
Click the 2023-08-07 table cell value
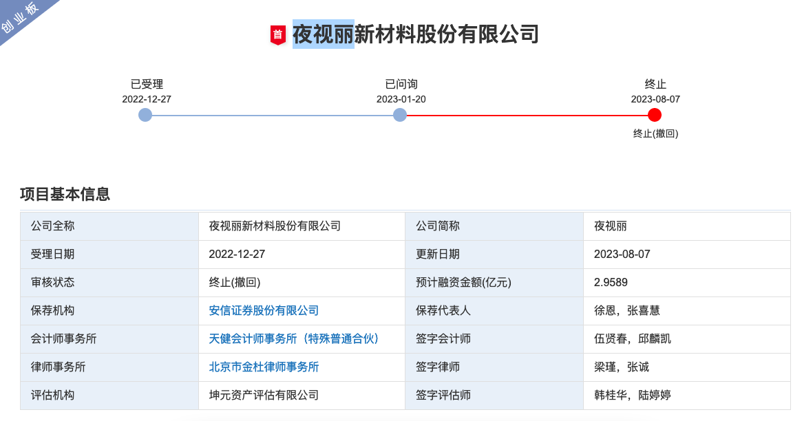tap(622, 255)
